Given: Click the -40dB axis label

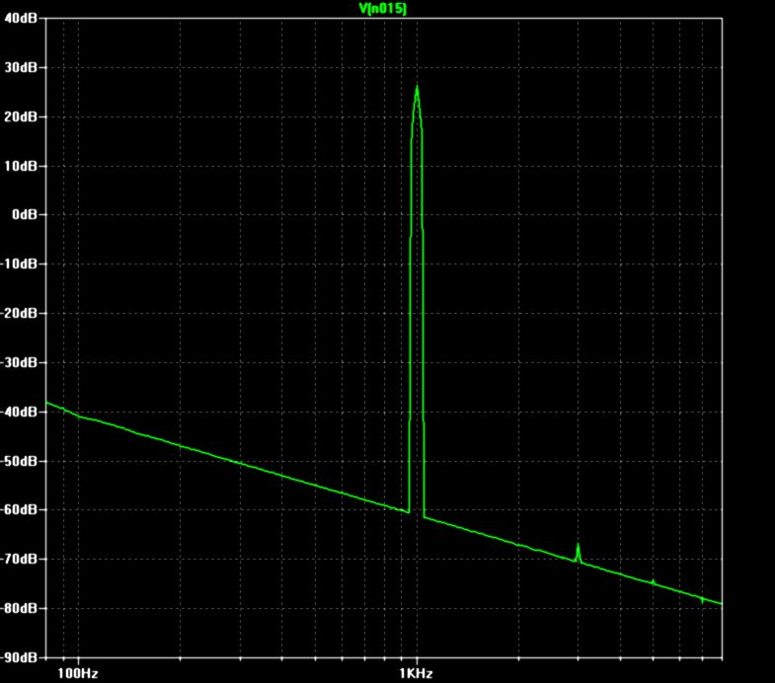Looking at the screenshot, I should 19,412.
